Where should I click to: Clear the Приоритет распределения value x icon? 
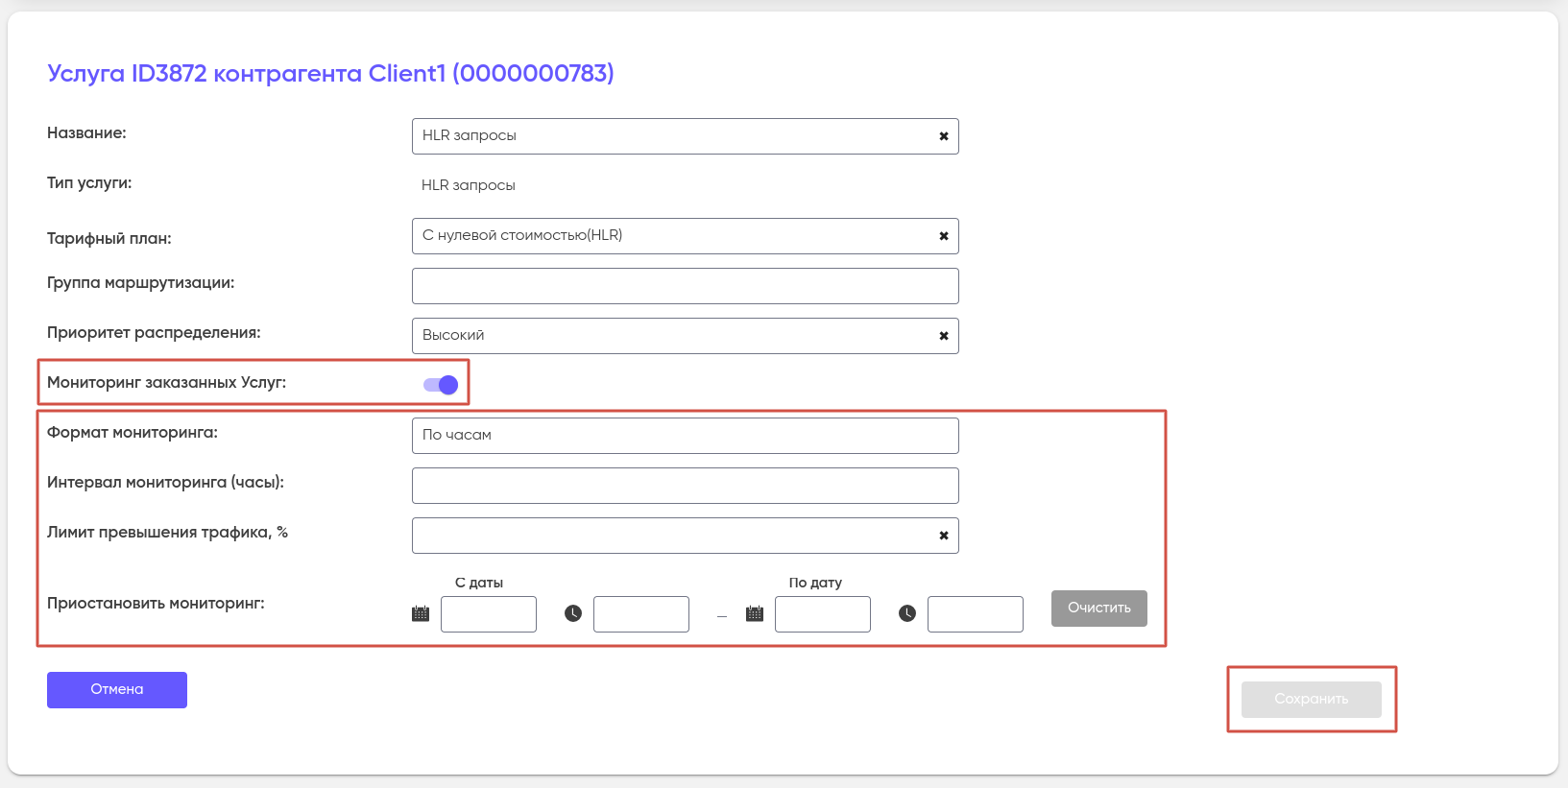point(944,336)
